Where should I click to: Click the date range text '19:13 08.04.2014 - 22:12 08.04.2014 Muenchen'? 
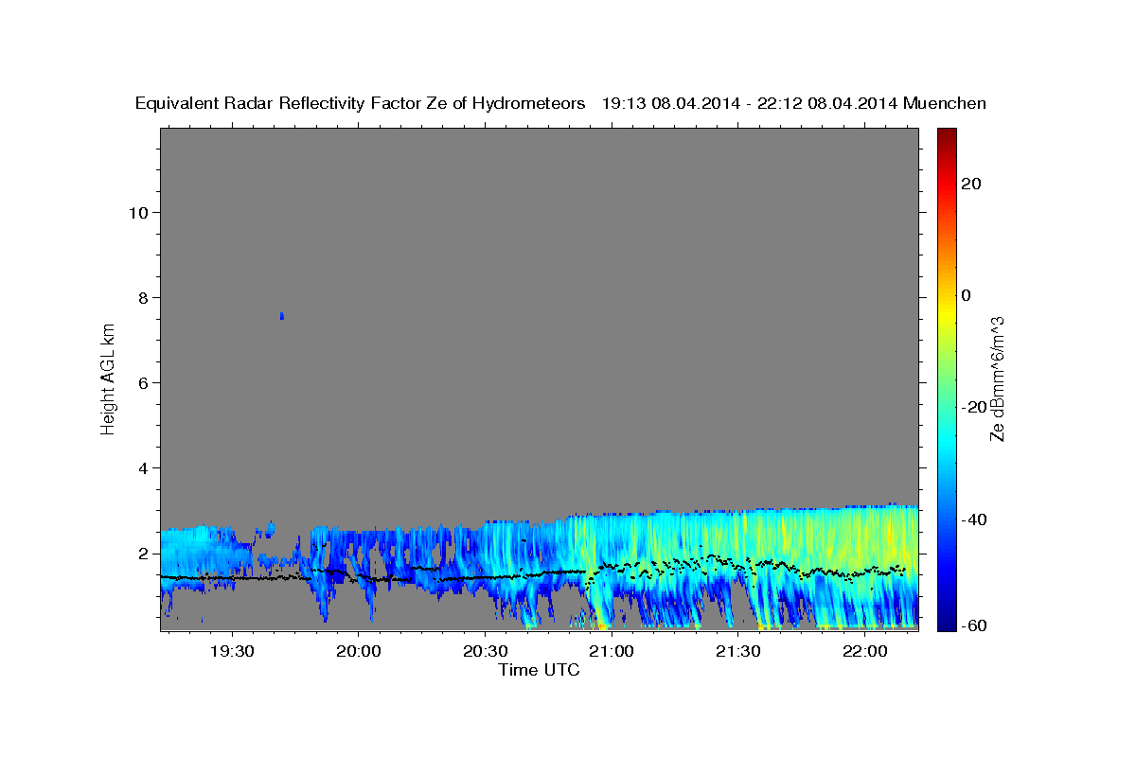(794, 103)
